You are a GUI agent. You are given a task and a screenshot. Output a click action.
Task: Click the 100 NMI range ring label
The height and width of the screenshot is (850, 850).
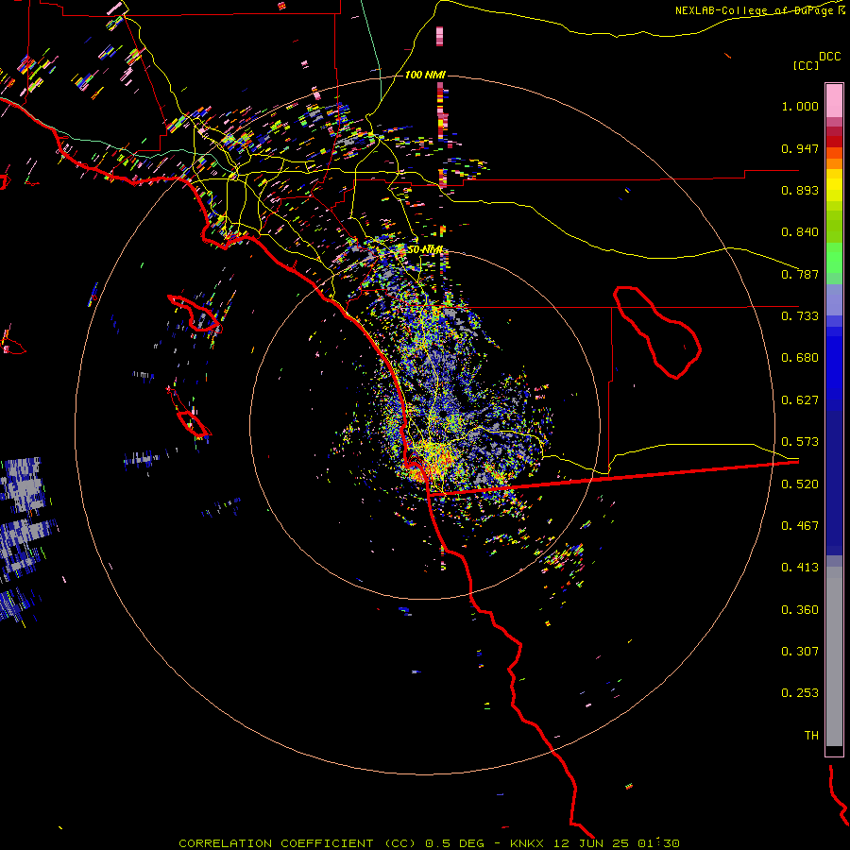tap(425, 75)
